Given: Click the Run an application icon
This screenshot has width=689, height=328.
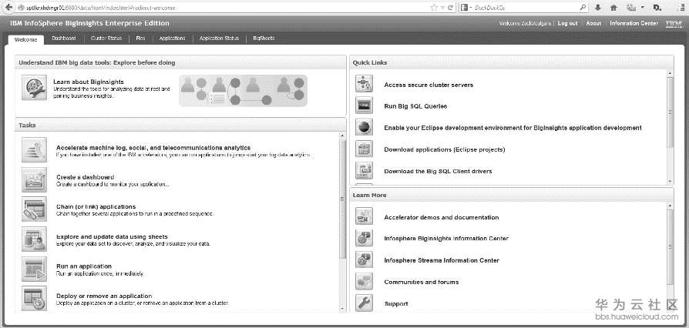Looking at the screenshot, I should click(34, 269).
